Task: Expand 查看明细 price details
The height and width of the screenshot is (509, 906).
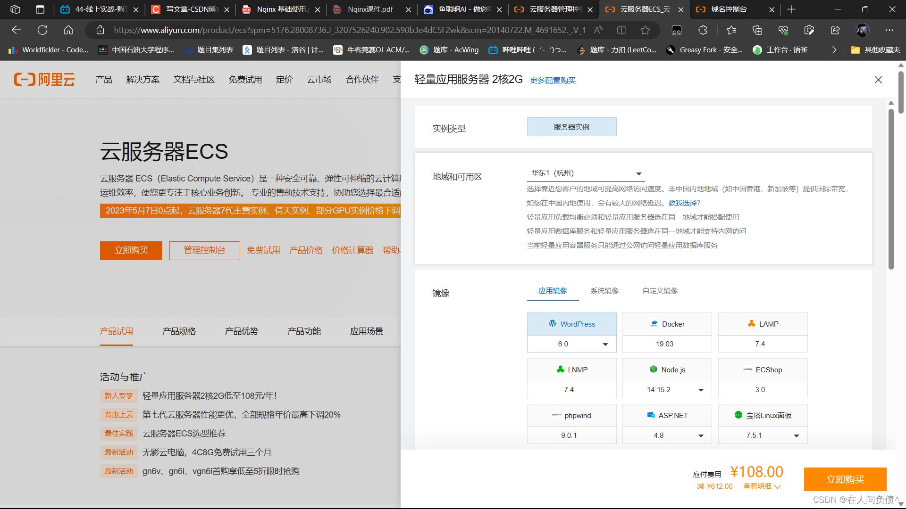Action: [x=762, y=486]
